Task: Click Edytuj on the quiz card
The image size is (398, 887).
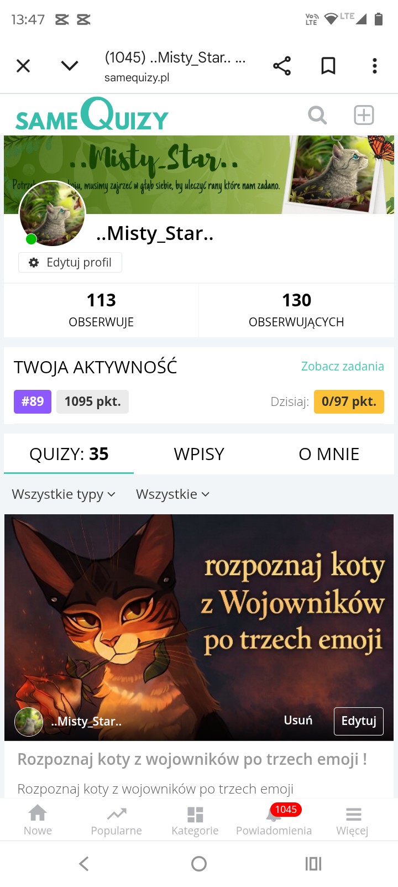Action: pyautogui.click(x=359, y=721)
